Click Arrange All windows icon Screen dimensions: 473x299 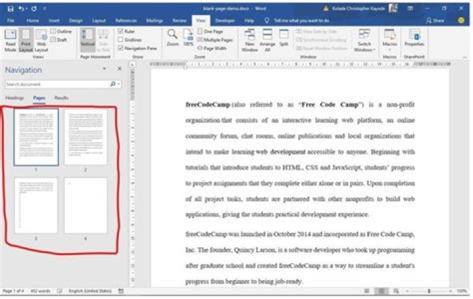(x=267, y=39)
